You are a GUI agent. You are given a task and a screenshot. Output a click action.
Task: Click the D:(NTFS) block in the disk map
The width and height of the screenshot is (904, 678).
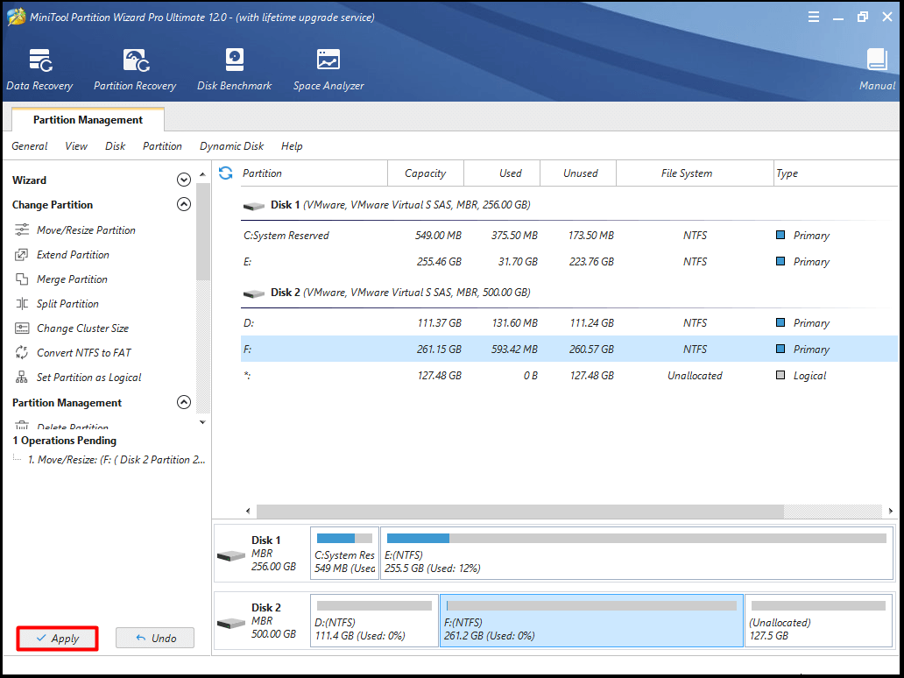tap(374, 621)
